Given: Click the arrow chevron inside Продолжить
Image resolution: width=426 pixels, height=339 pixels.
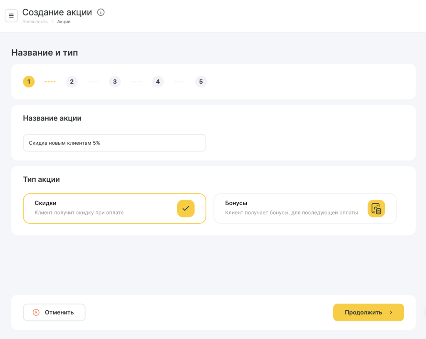Looking at the screenshot, I should (391, 312).
